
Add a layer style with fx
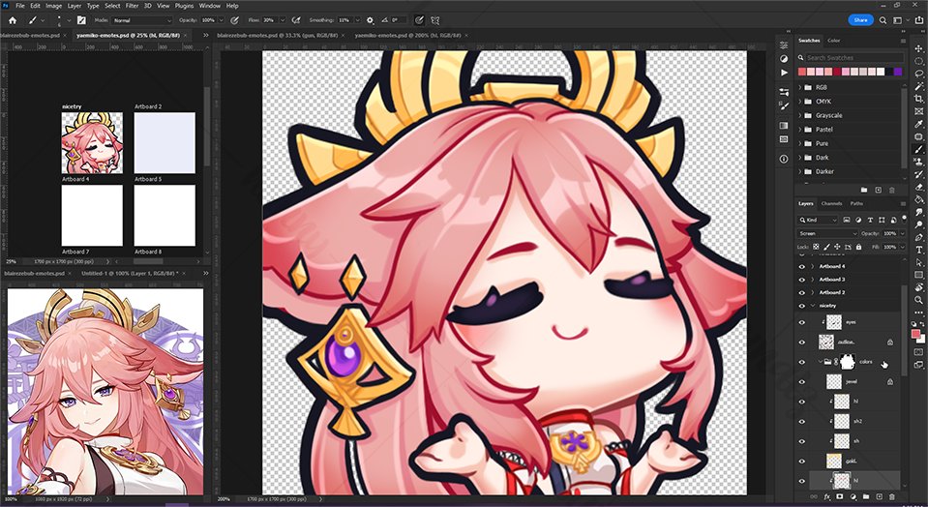click(826, 496)
